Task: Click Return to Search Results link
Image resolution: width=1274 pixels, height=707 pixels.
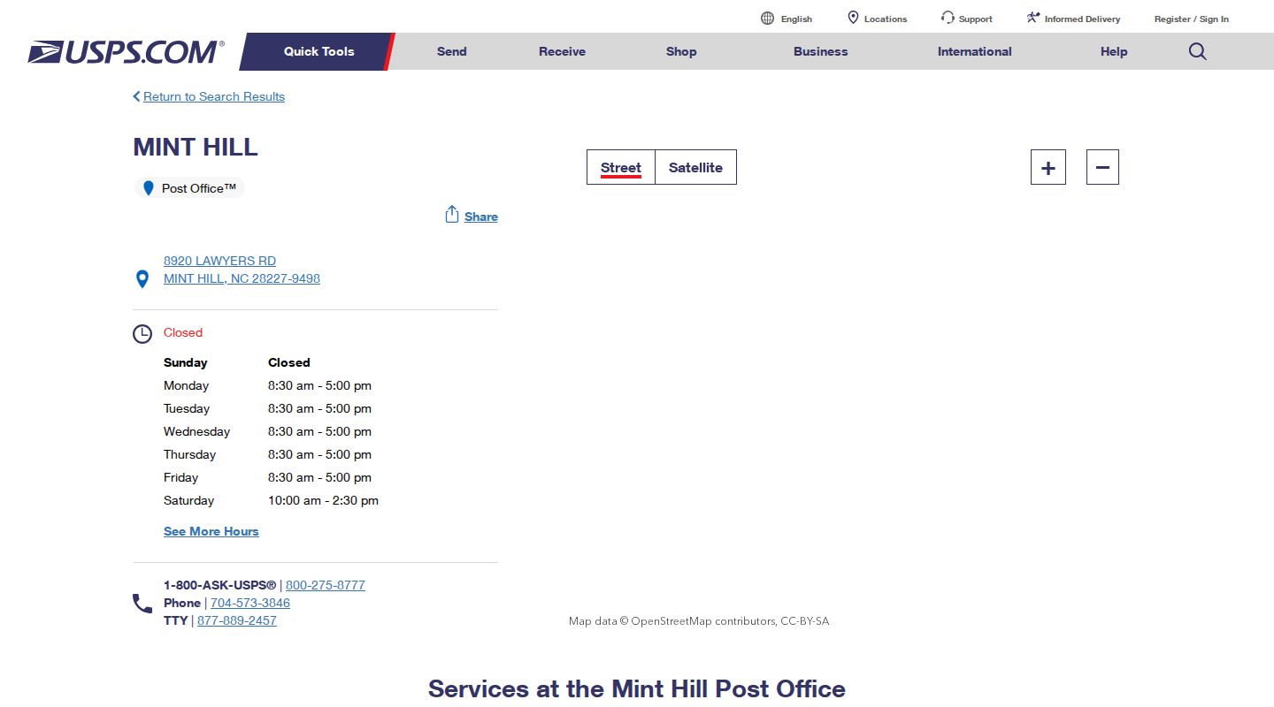Action: coord(214,96)
